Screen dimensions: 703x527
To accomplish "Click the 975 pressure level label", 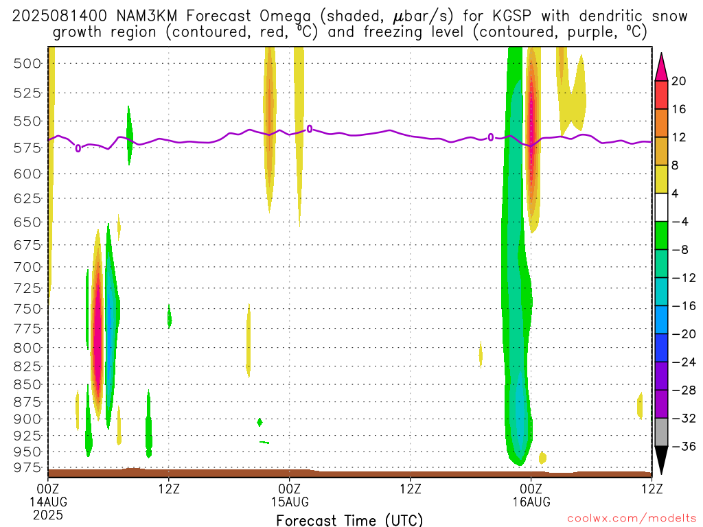I will [x=27, y=467].
